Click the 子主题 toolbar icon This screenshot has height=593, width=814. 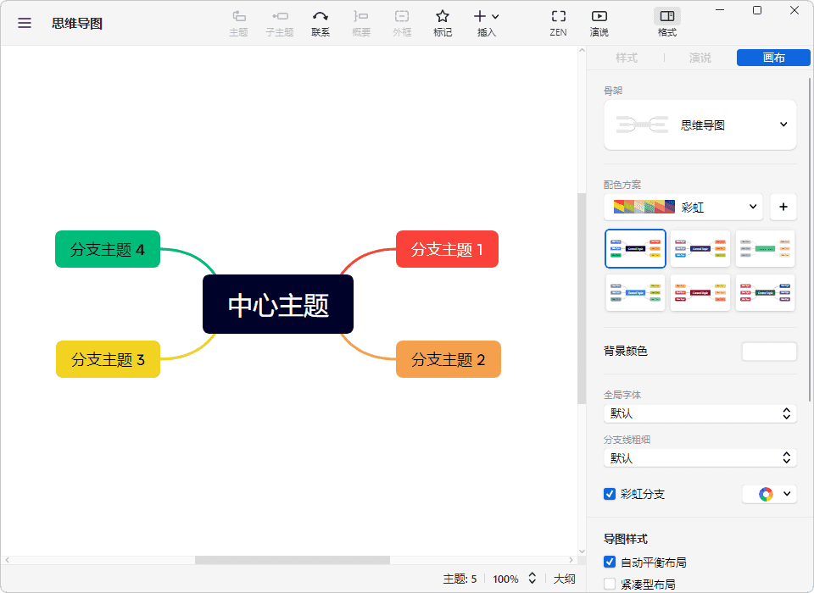pos(280,24)
